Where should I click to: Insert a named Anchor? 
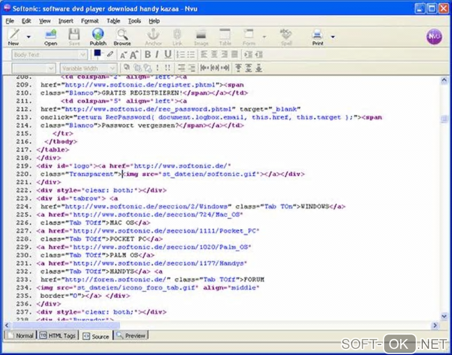pos(153,37)
